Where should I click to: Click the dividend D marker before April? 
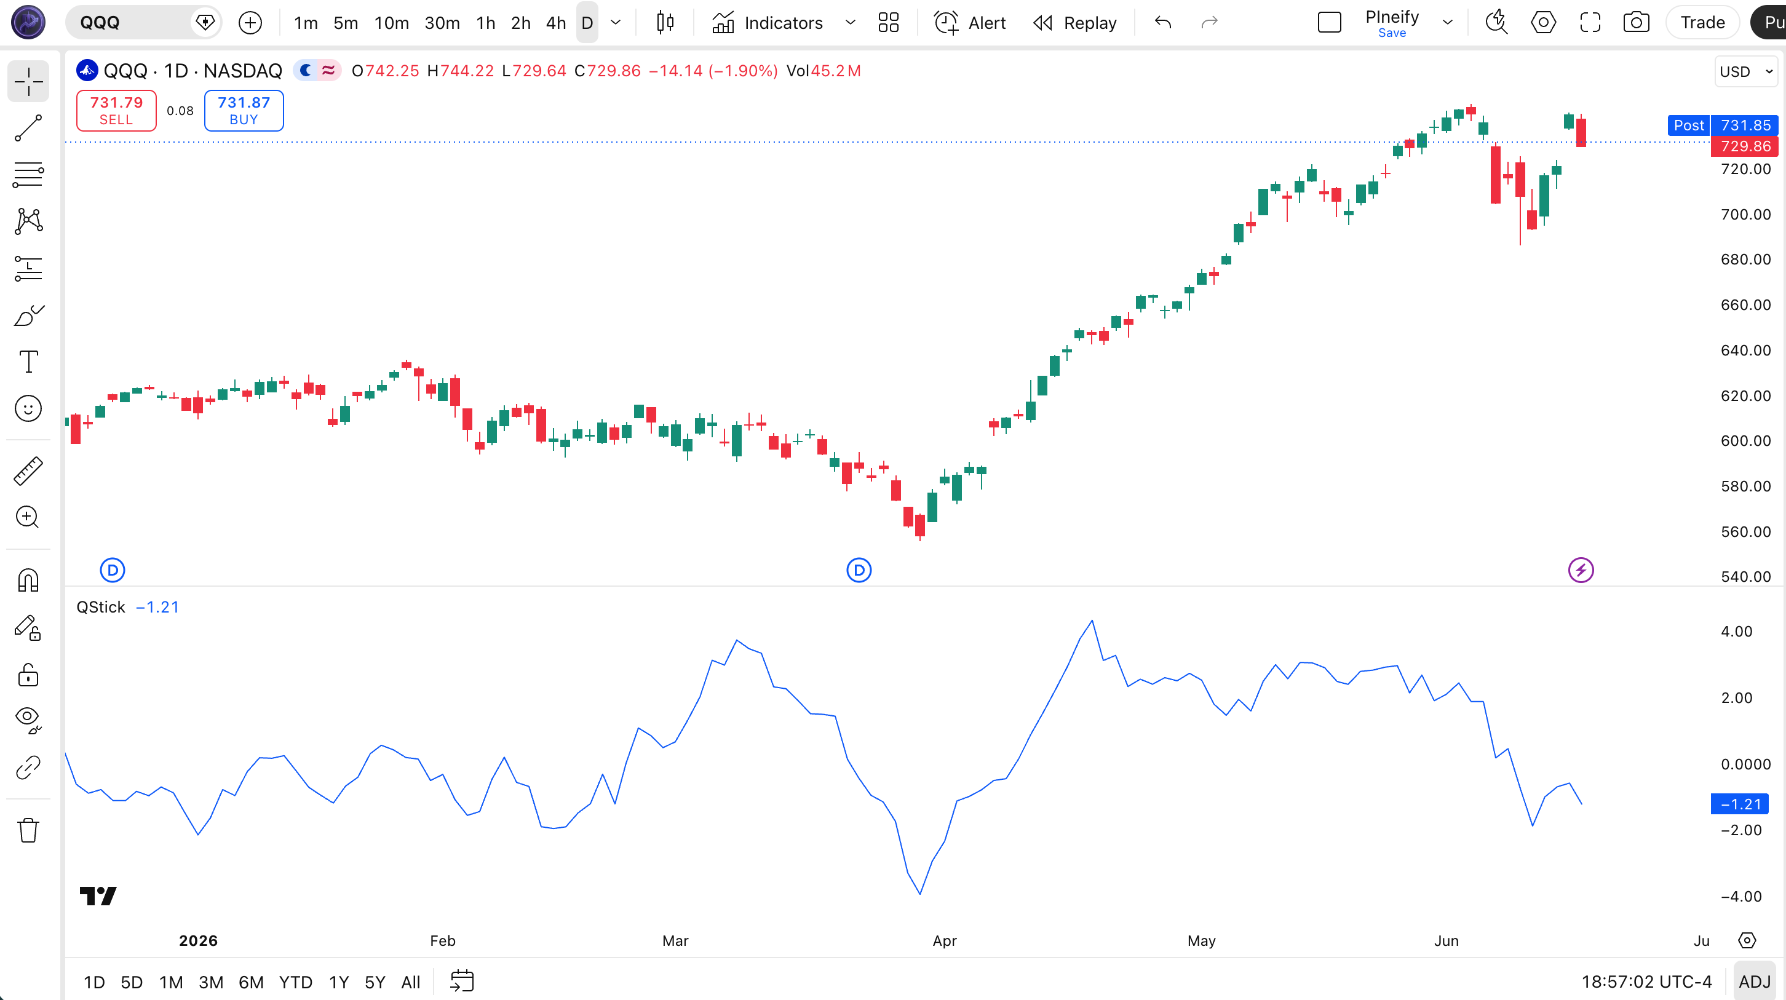click(859, 570)
